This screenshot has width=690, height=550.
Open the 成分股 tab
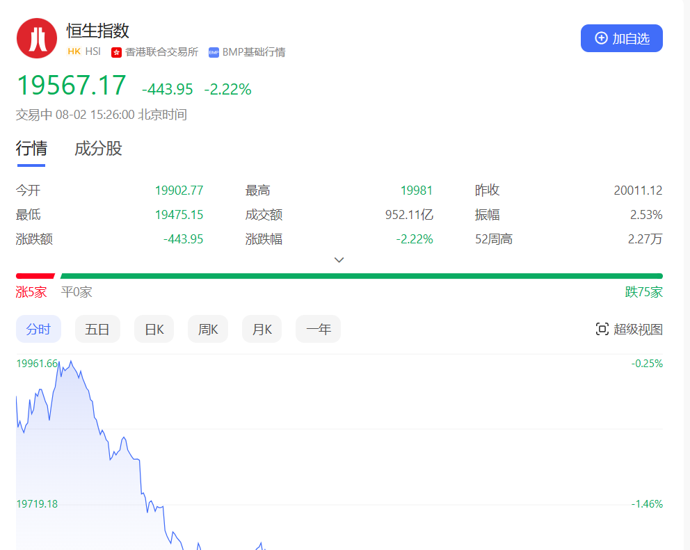98,149
